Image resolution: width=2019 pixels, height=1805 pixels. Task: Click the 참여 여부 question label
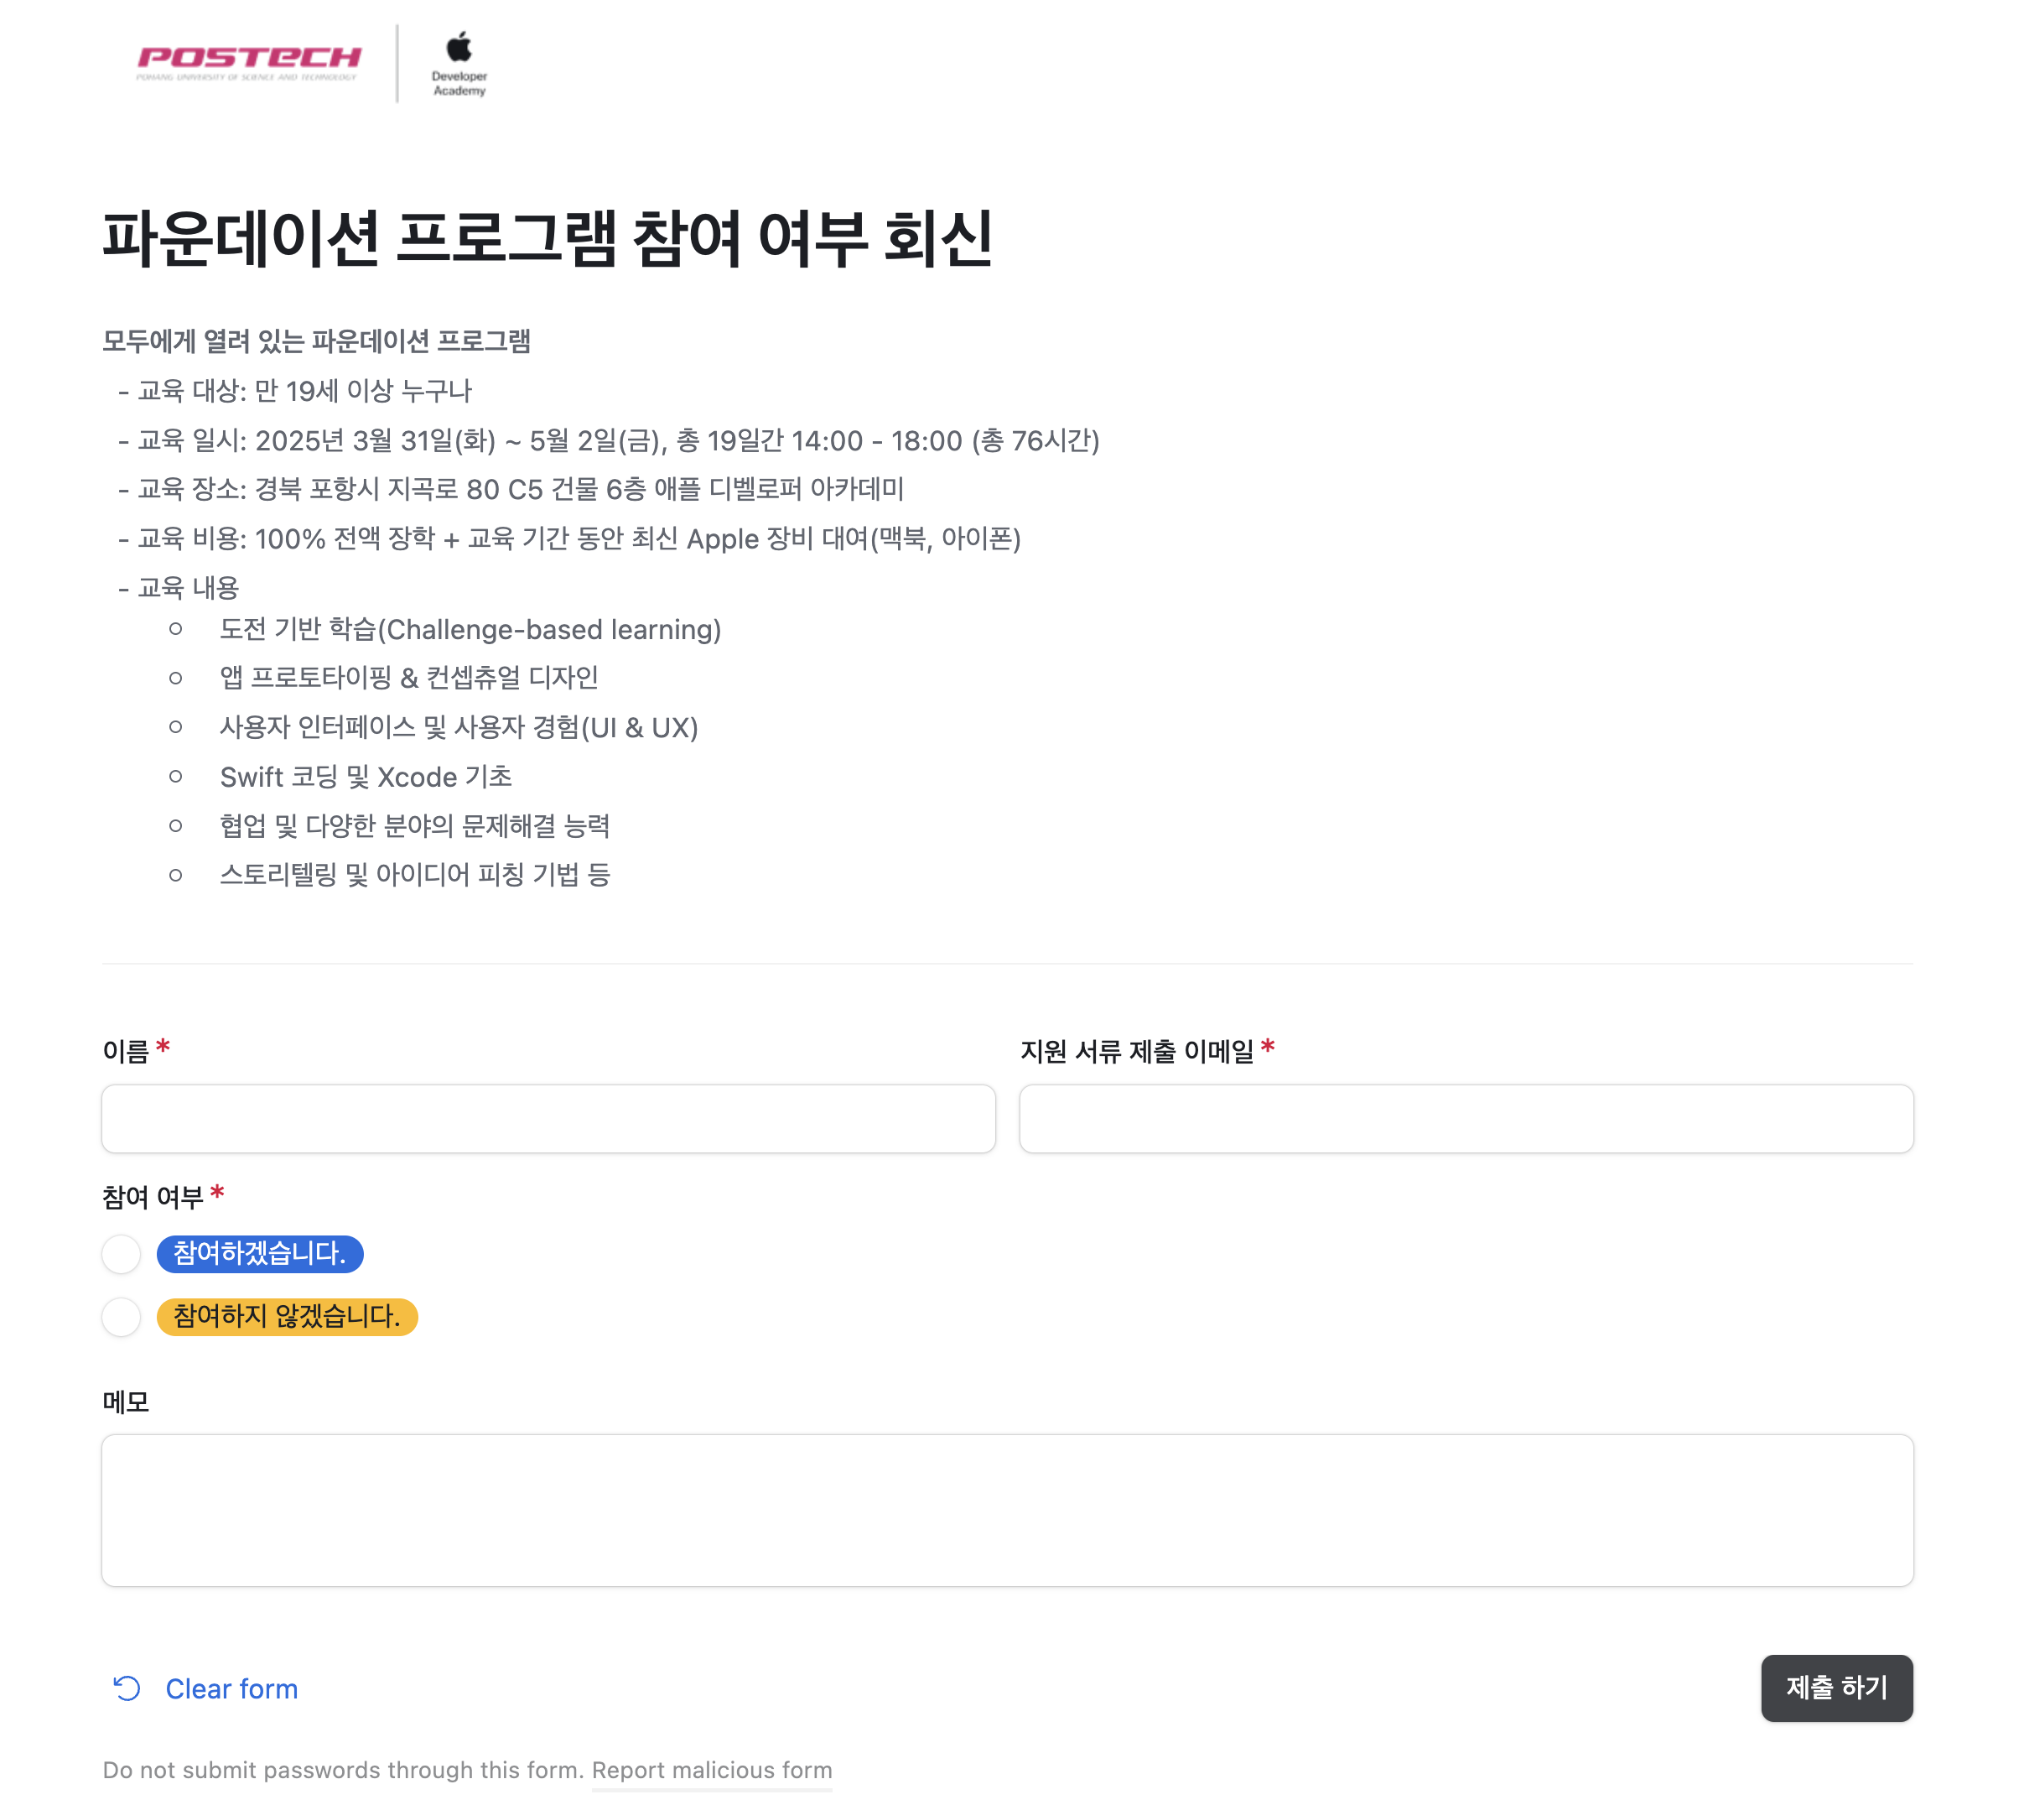point(153,1198)
